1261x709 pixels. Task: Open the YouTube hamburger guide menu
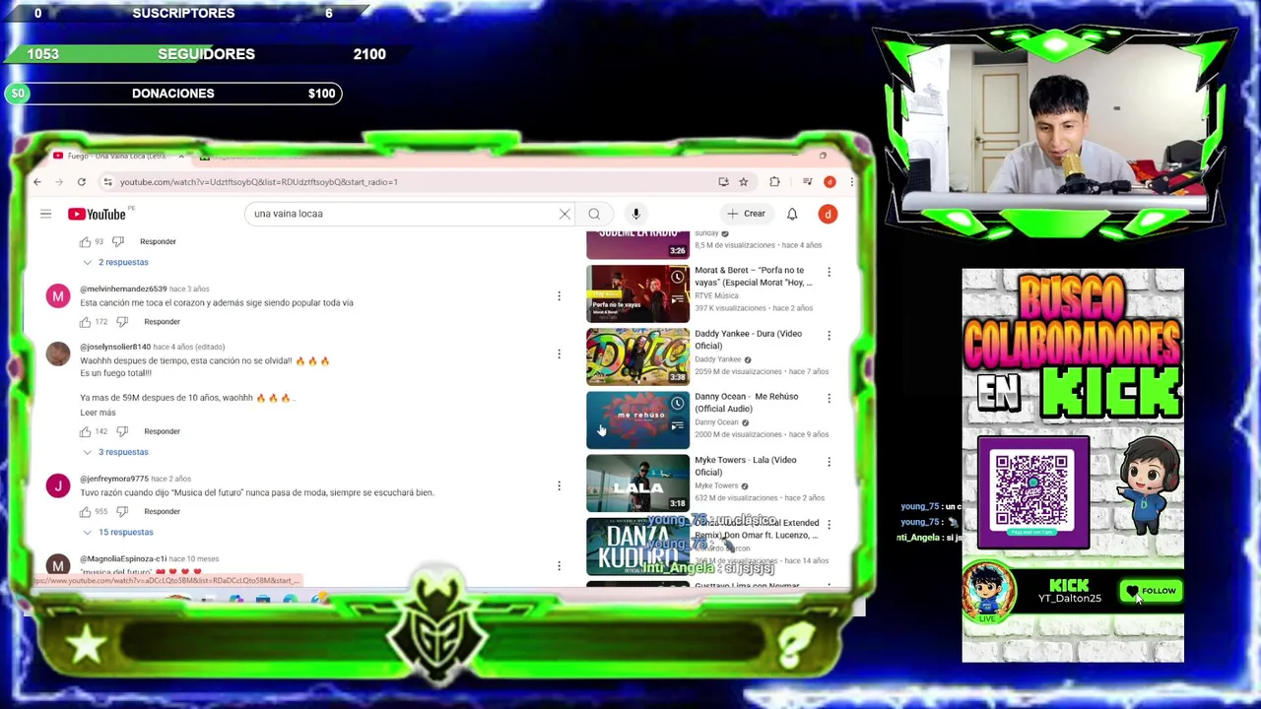pos(45,214)
